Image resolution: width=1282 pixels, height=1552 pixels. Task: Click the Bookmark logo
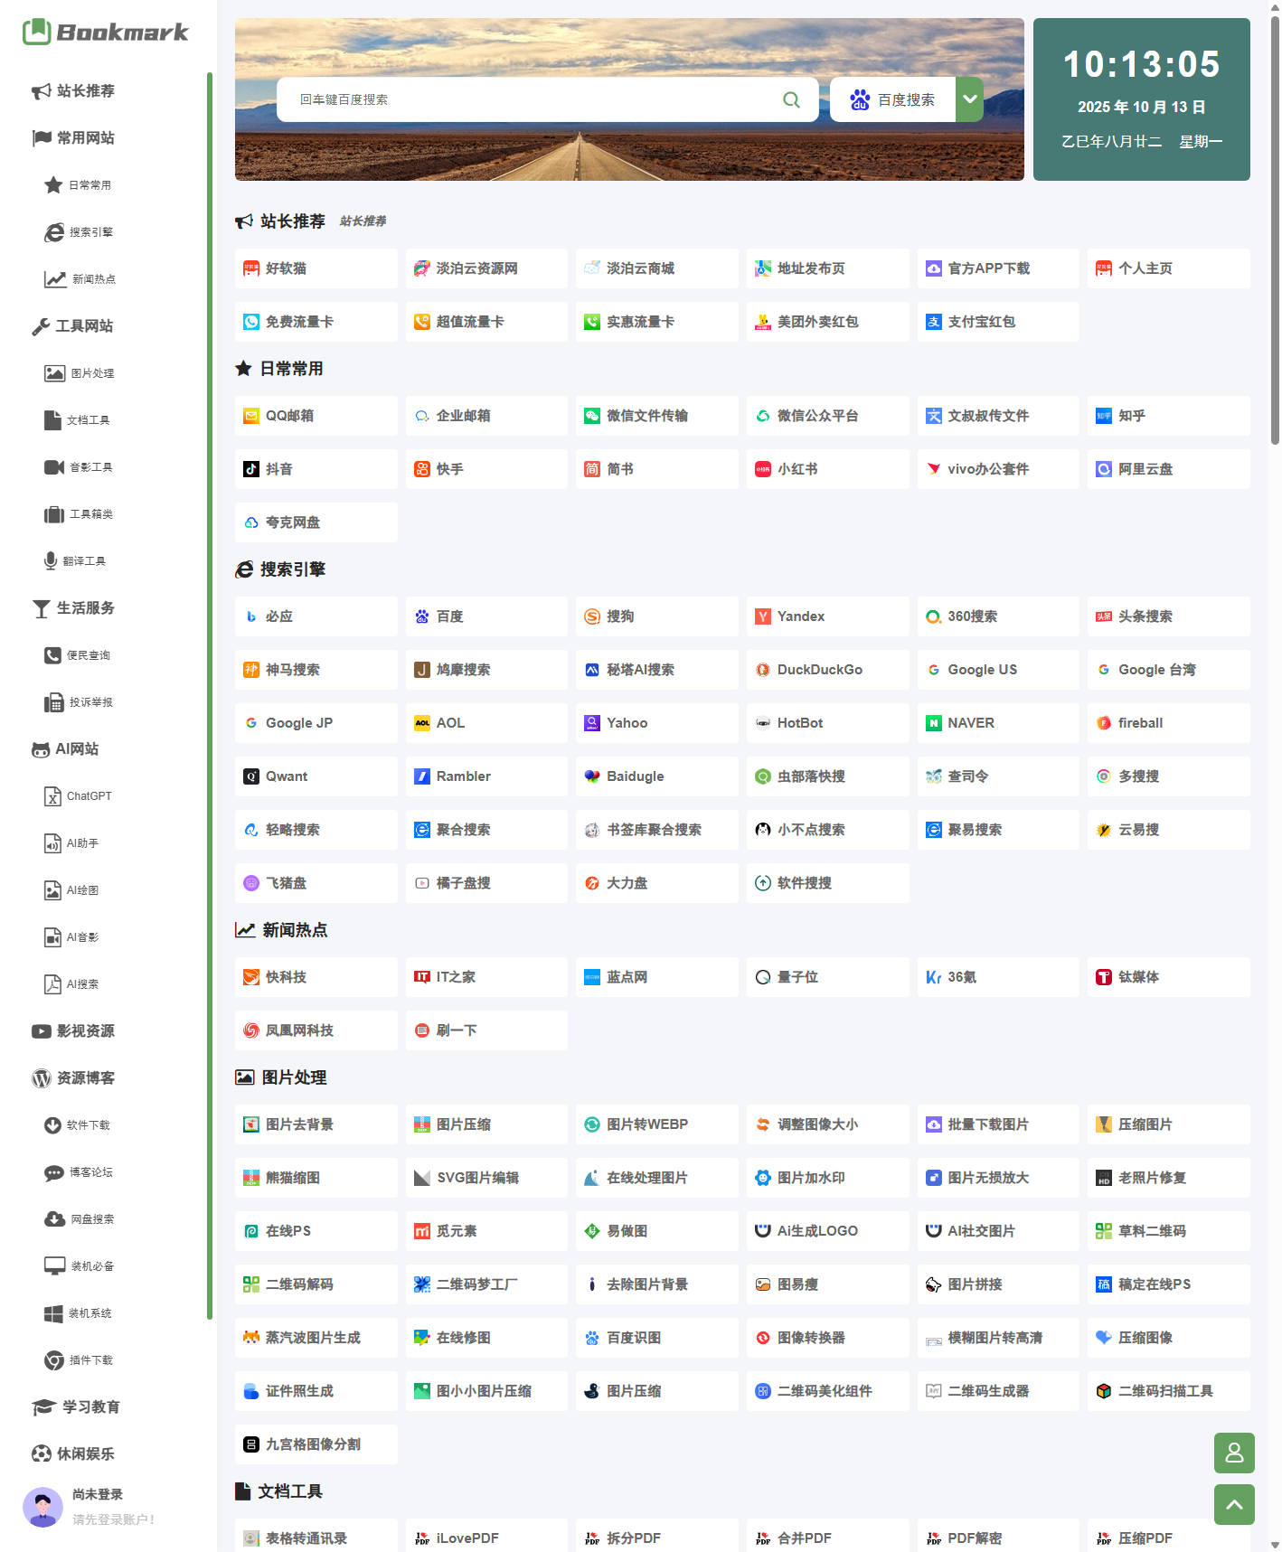click(105, 32)
